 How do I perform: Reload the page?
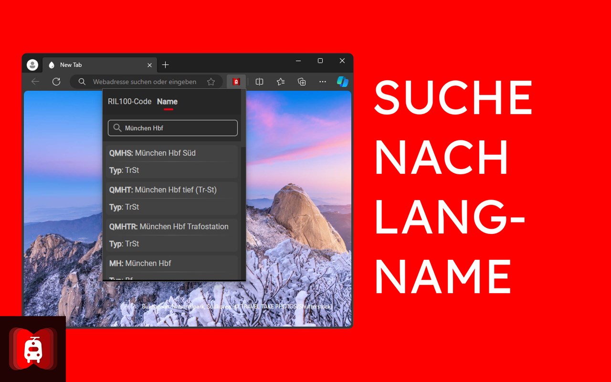point(56,82)
